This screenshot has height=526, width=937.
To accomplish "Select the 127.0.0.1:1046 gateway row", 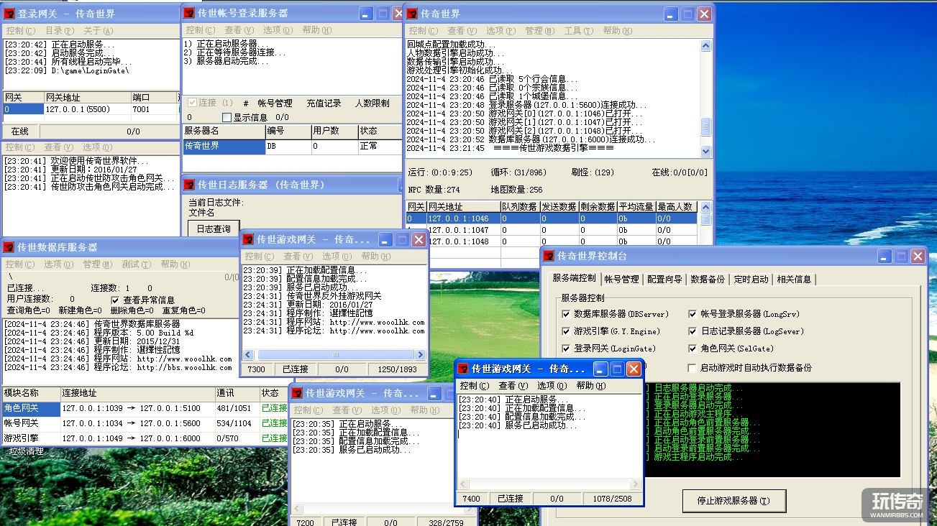I will pyautogui.click(x=551, y=218).
